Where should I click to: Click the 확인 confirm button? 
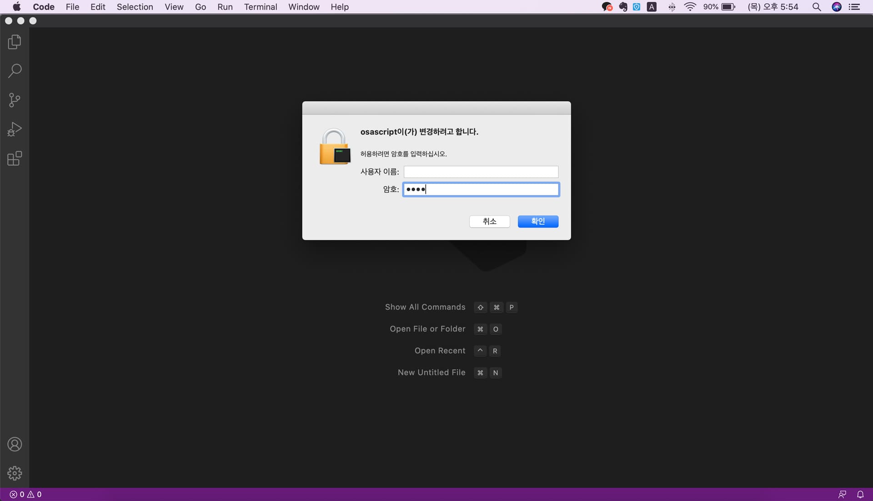click(x=538, y=221)
